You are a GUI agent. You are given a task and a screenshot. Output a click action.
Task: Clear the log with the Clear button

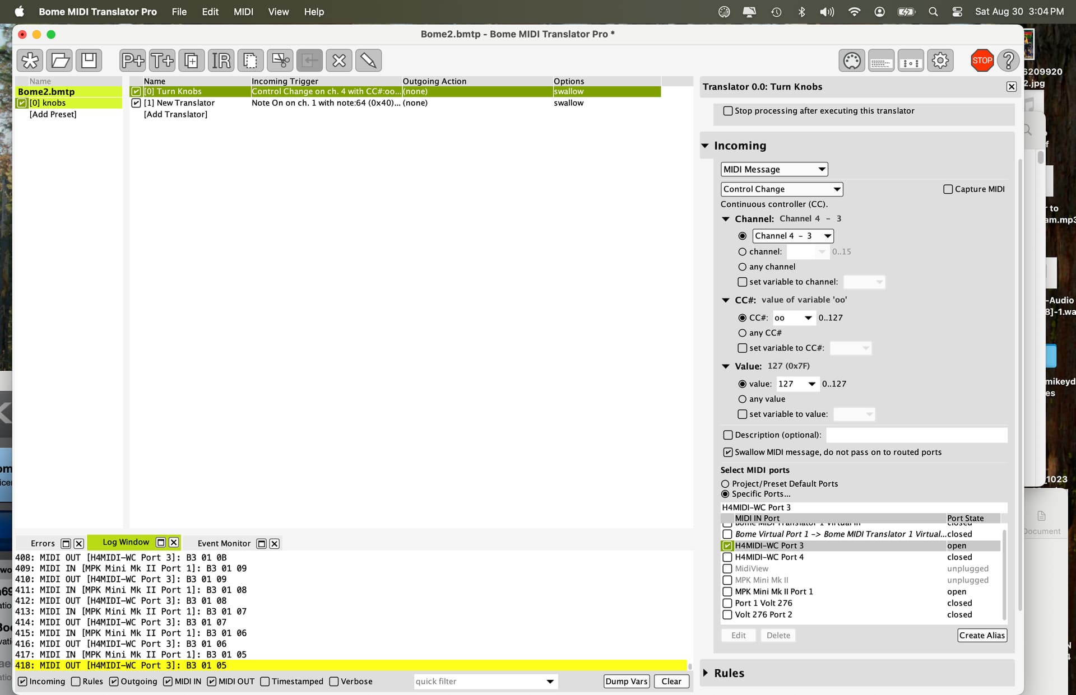tap(671, 682)
